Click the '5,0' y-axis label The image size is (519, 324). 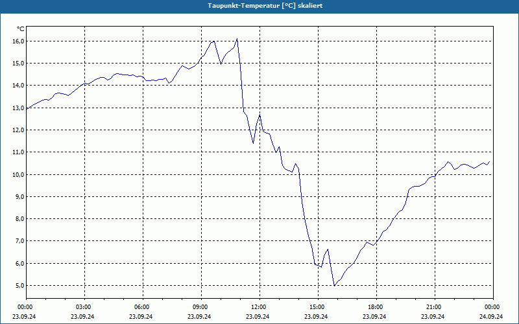[x=20, y=285]
